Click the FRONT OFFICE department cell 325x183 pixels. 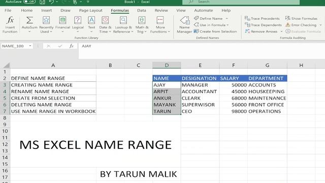(x=268, y=105)
